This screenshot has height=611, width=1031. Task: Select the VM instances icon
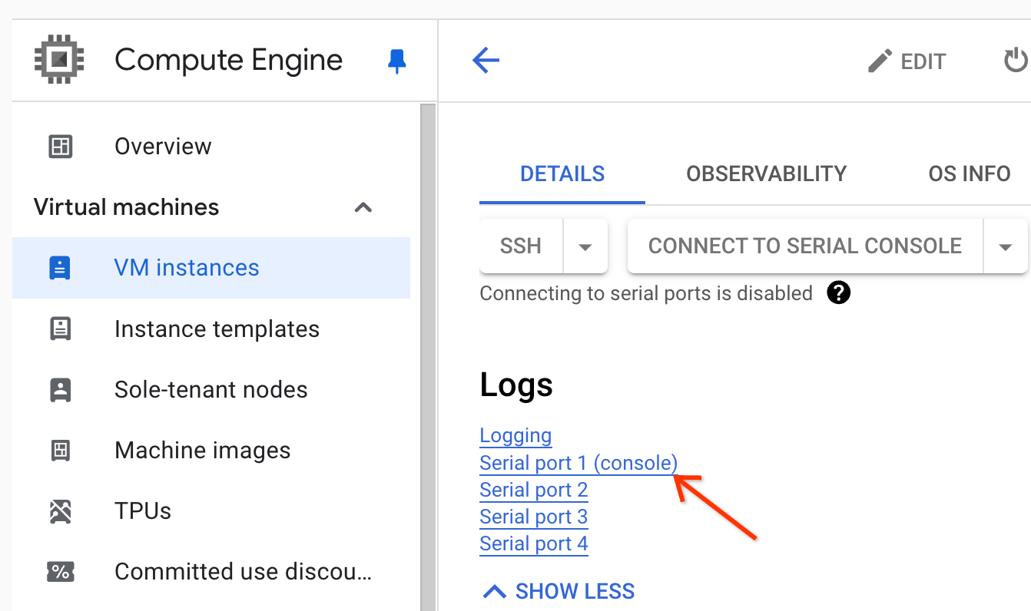tap(58, 267)
